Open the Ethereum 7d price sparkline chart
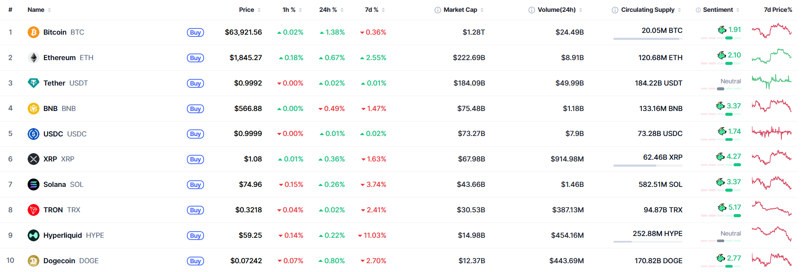 (x=771, y=57)
